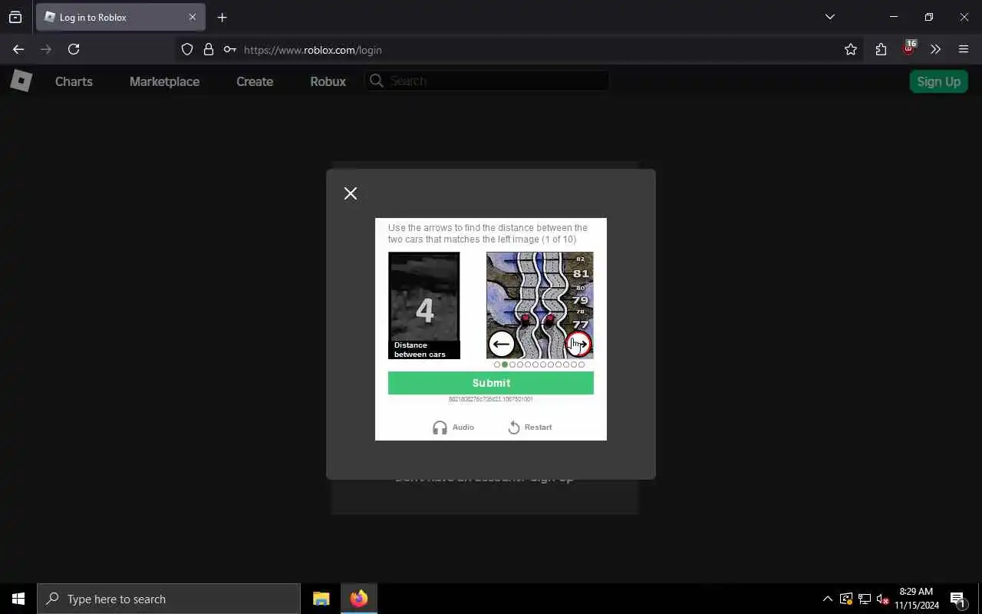Click the Firefox taskbar icon
This screenshot has height=614, width=982.
tap(359, 599)
